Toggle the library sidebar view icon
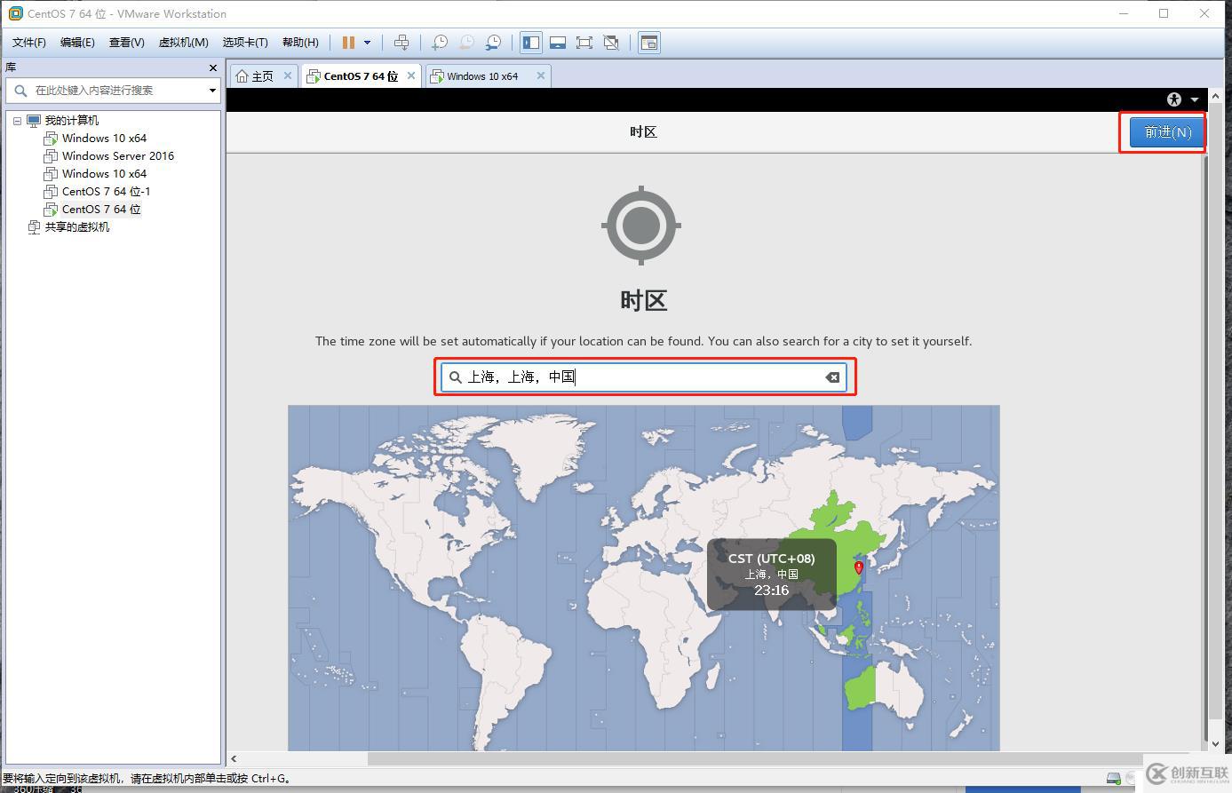Screen dimensions: 1232x793 [x=531, y=43]
